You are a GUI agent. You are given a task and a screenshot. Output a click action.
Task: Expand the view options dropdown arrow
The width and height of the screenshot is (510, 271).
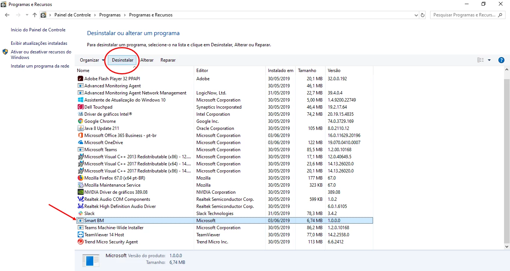click(489, 60)
